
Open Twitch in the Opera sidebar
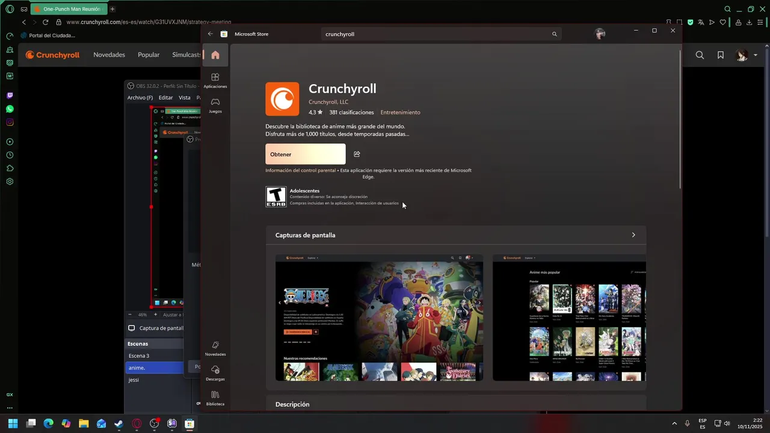10,96
